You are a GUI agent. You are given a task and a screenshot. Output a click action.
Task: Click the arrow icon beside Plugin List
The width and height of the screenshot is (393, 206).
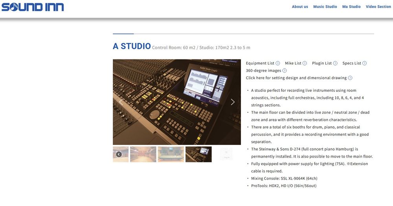coord(335,63)
